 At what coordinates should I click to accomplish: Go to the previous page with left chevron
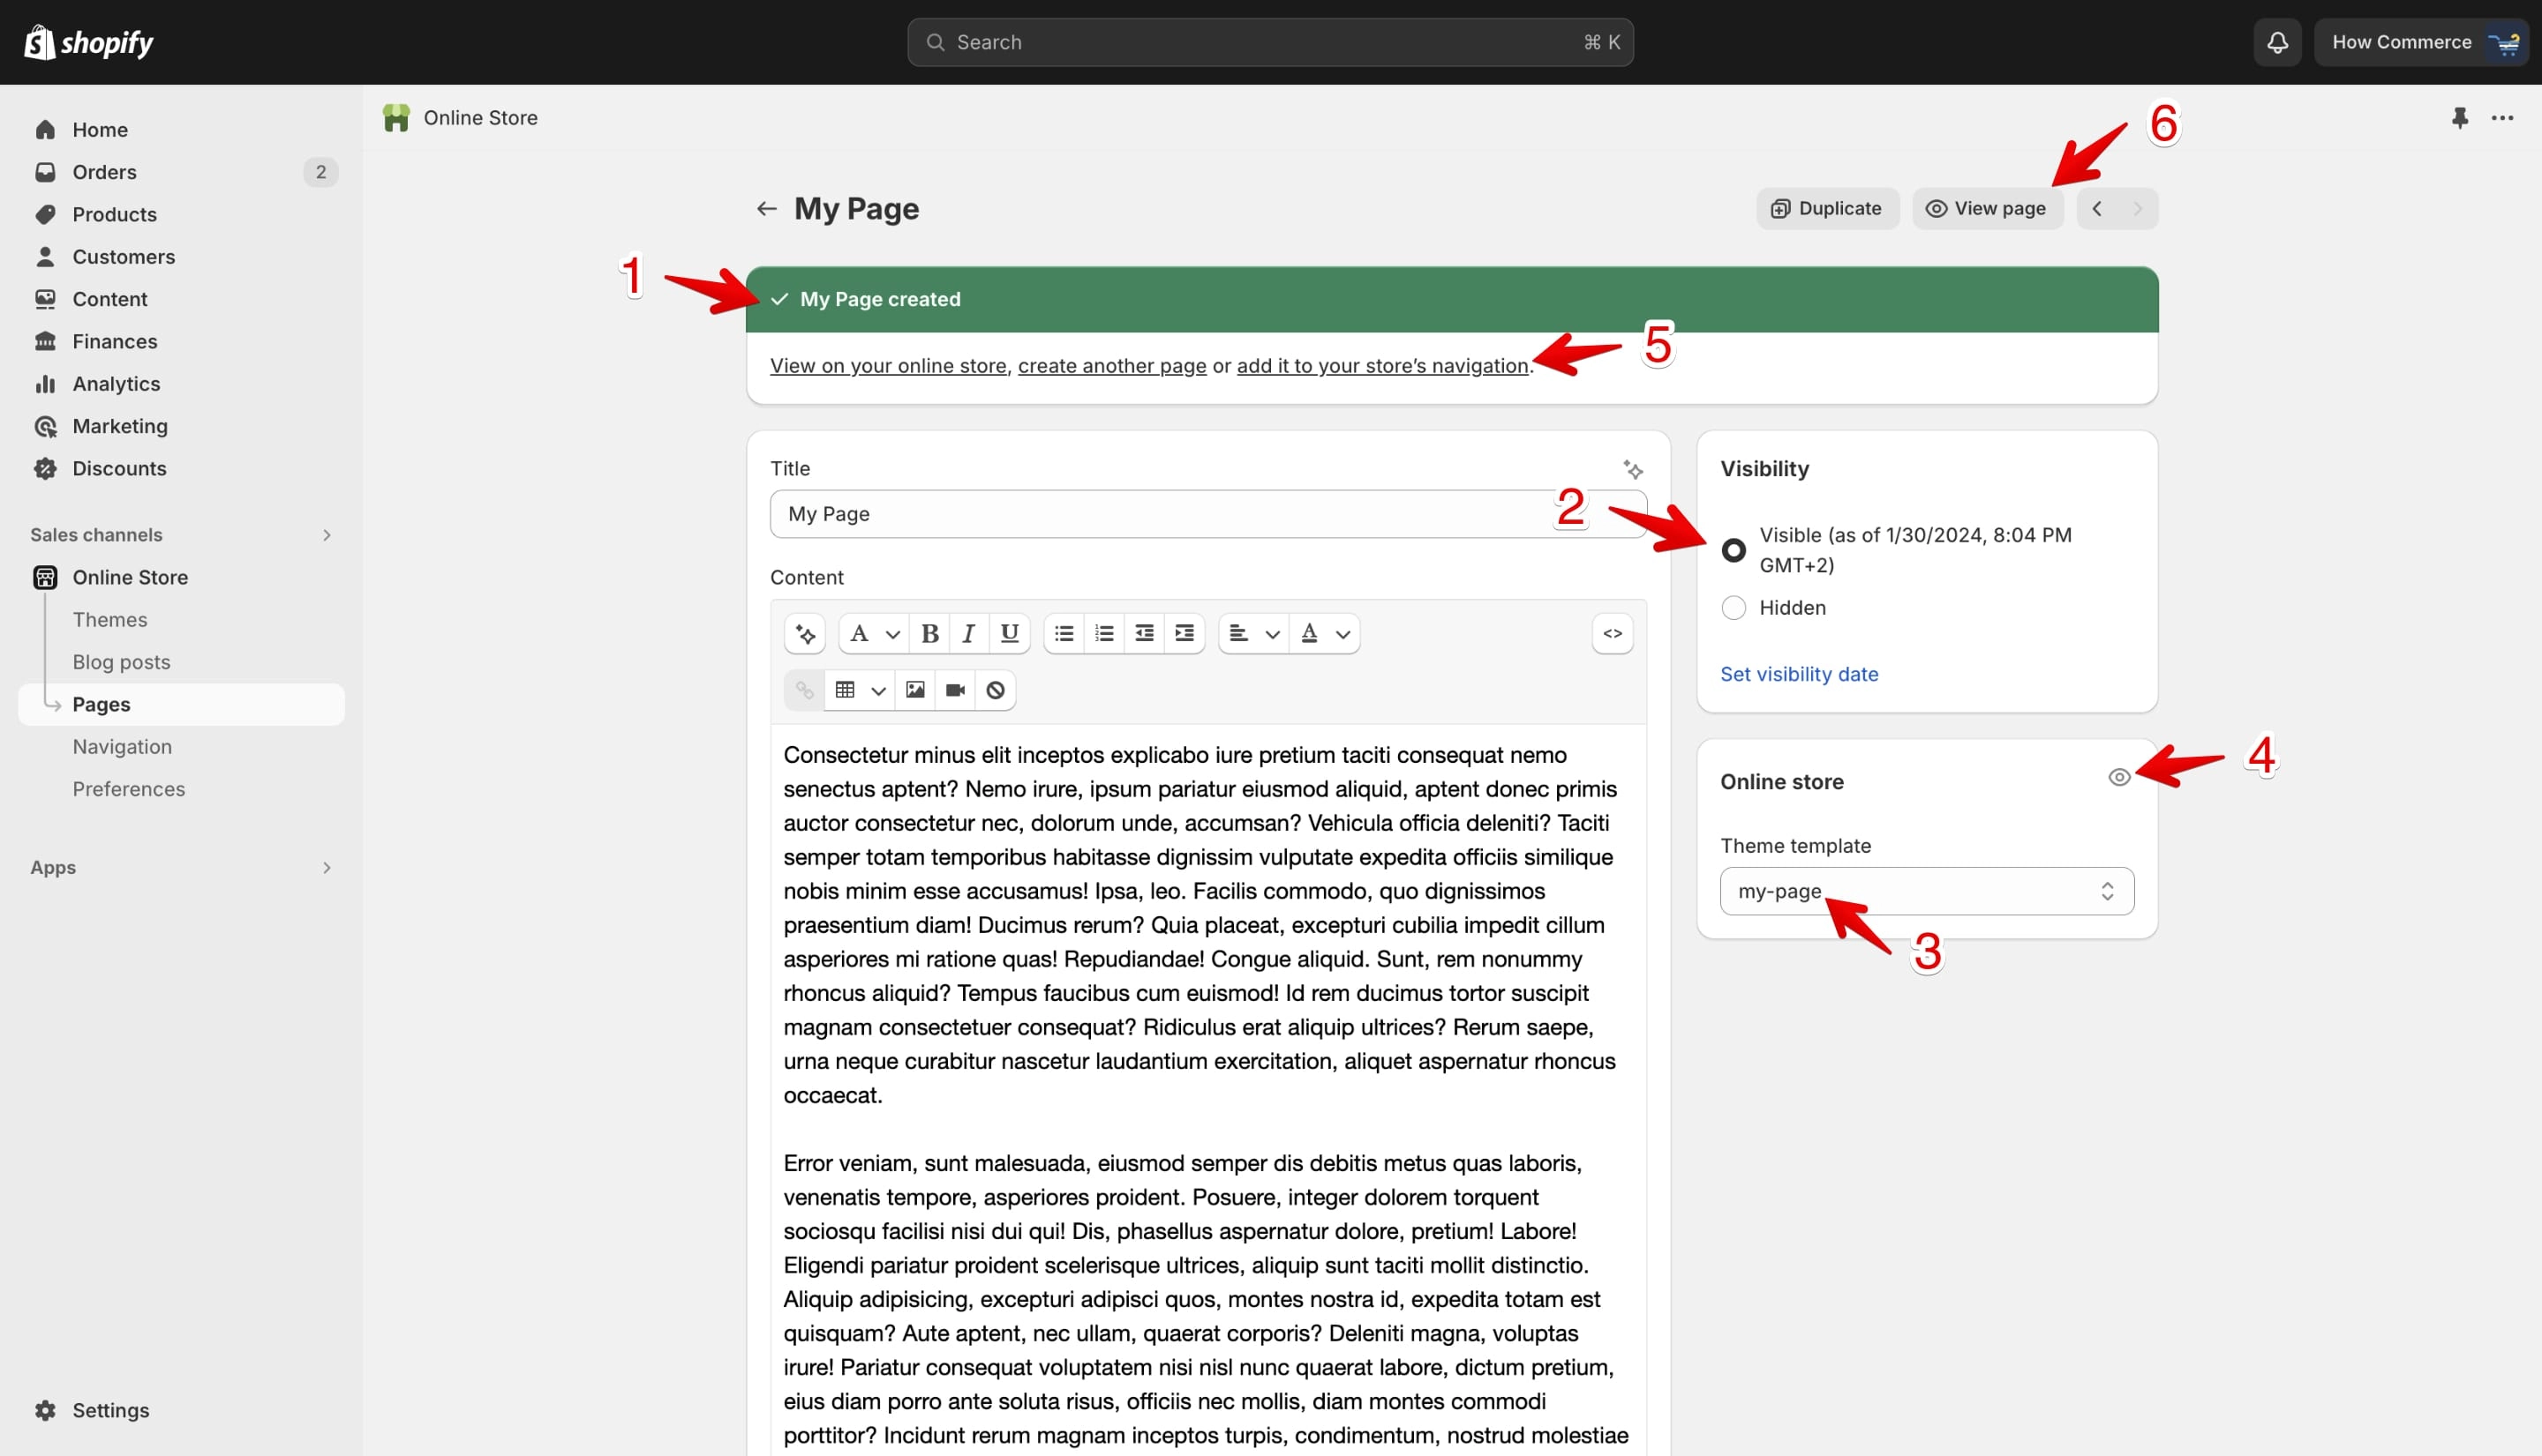(x=2096, y=209)
